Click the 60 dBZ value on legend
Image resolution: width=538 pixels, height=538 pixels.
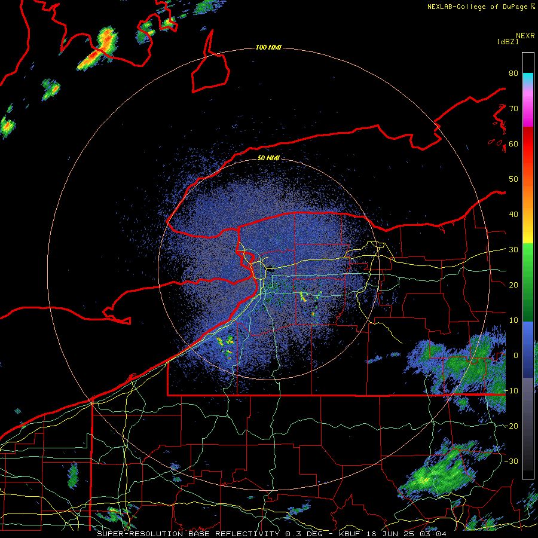point(513,144)
